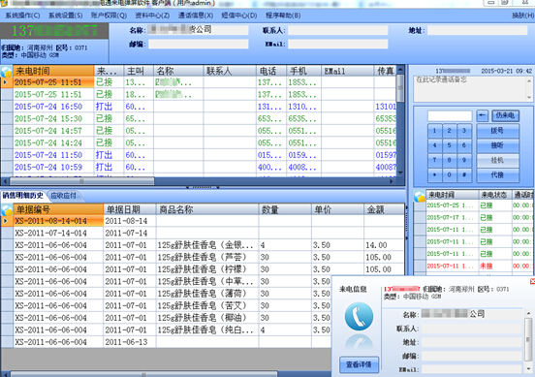Click the hash key on the dial pad

click(x=464, y=175)
